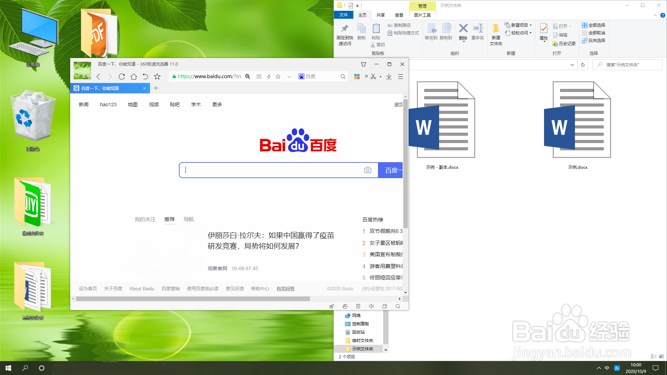The width and height of the screenshot is (667, 375).
Task: Click into the Baidu search input box
Action: 271,170
